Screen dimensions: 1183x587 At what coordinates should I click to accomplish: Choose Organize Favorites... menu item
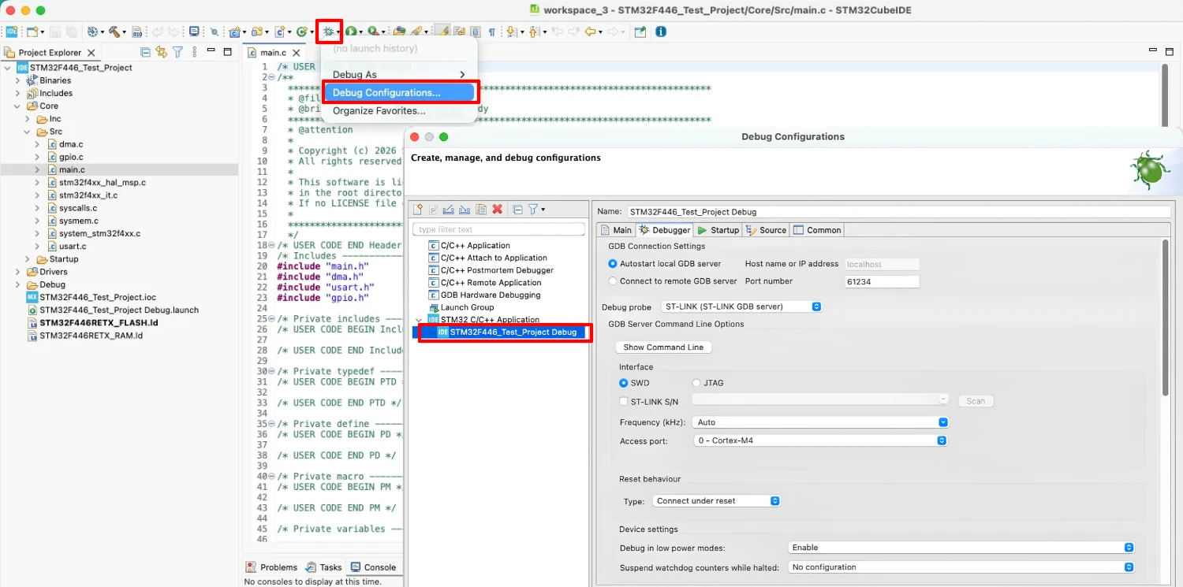click(398, 110)
